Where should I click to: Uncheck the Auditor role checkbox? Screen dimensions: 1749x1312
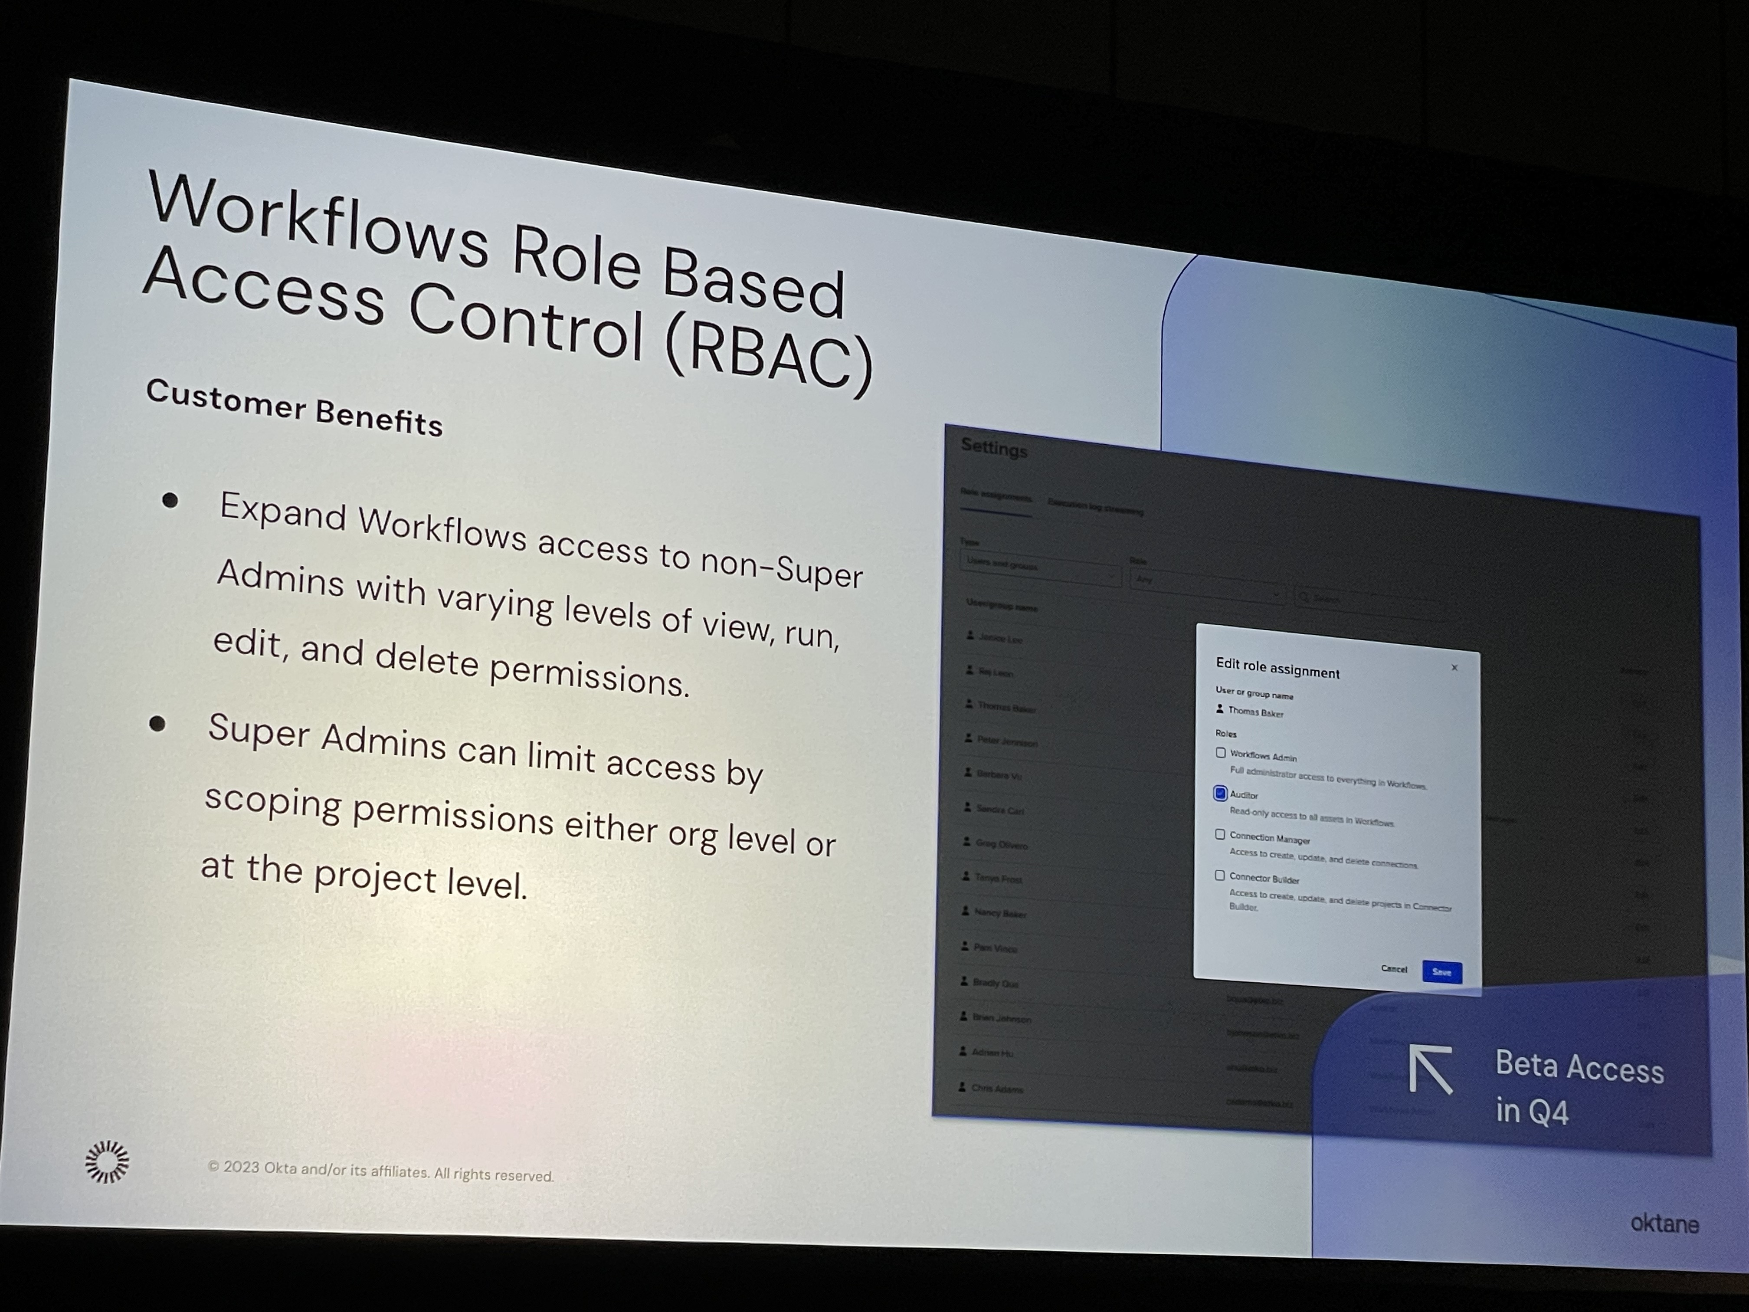click(x=1220, y=793)
